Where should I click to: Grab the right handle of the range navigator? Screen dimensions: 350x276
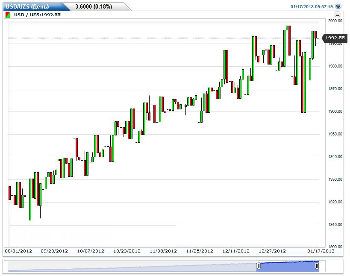coord(317,266)
